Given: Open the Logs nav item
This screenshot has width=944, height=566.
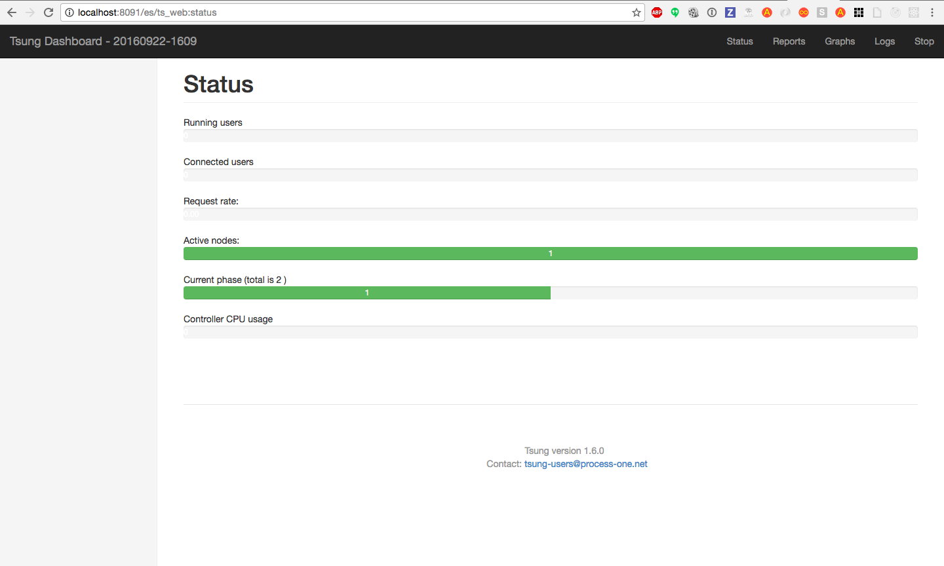Looking at the screenshot, I should point(884,41).
